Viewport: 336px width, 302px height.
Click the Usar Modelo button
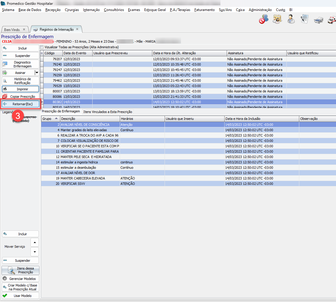20,296
